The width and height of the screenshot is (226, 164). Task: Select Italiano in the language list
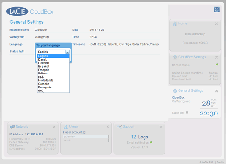click(x=53, y=73)
